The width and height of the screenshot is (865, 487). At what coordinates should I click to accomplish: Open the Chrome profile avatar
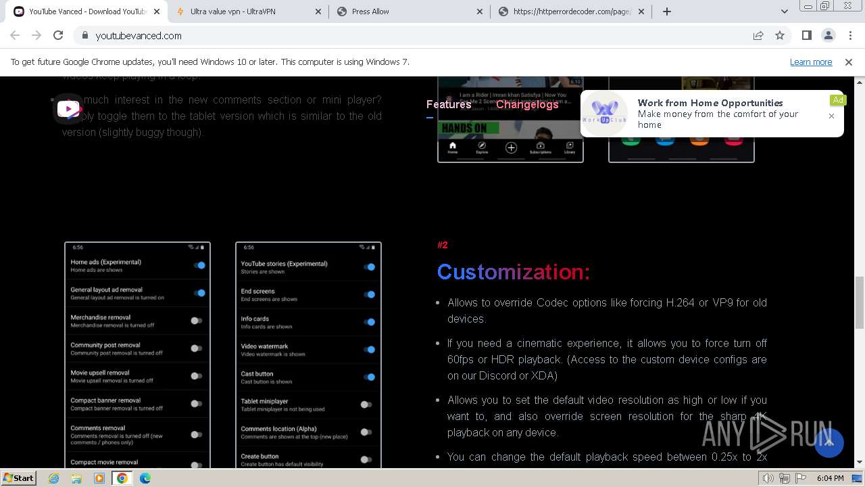pyautogui.click(x=829, y=35)
